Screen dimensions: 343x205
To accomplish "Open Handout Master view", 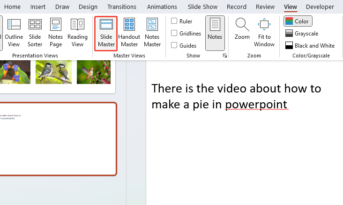I will tap(129, 33).
